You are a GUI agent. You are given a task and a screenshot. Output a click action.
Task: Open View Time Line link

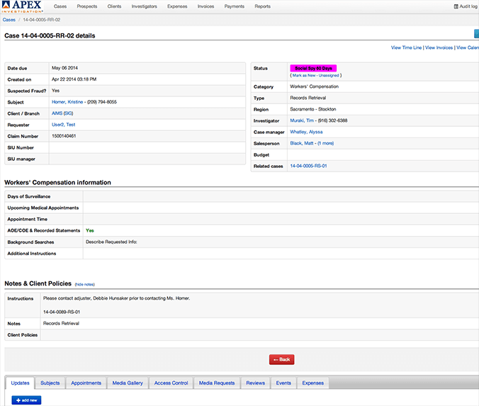(406, 47)
